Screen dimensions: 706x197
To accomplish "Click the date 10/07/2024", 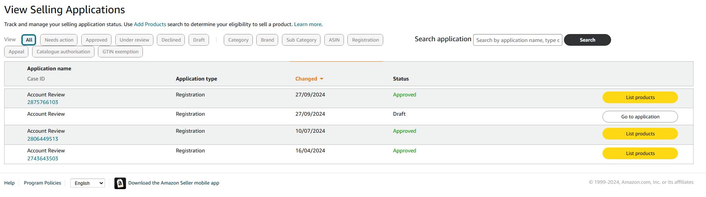I will click(x=310, y=131).
